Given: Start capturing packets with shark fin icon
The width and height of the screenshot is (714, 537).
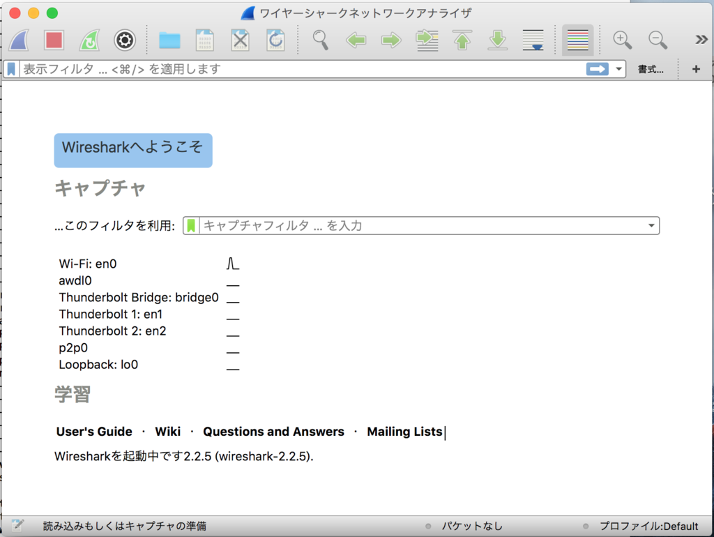Looking at the screenshot, I should pos(19,40).
